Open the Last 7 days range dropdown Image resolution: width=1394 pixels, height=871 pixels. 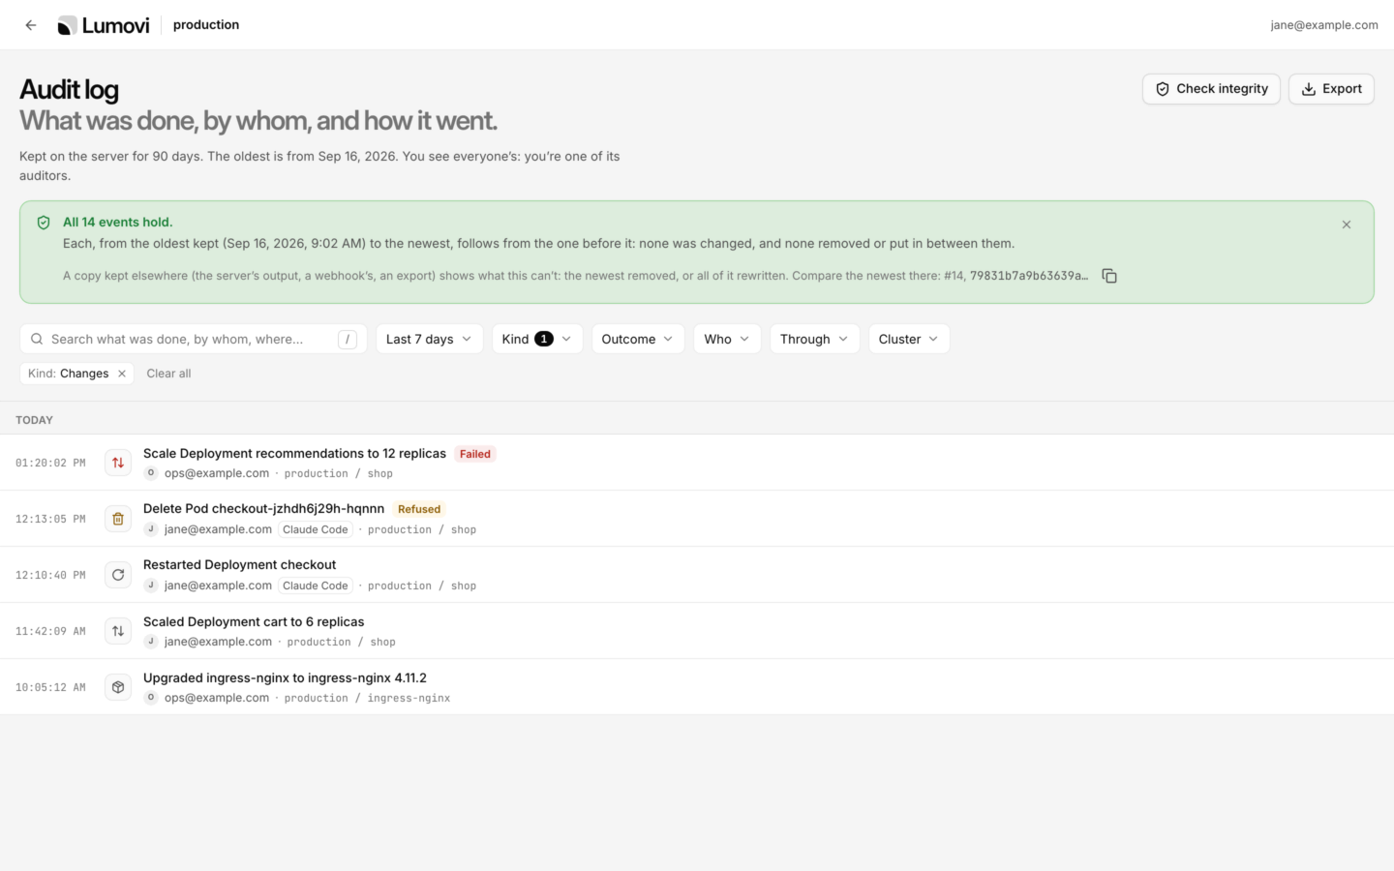(429, 339)
